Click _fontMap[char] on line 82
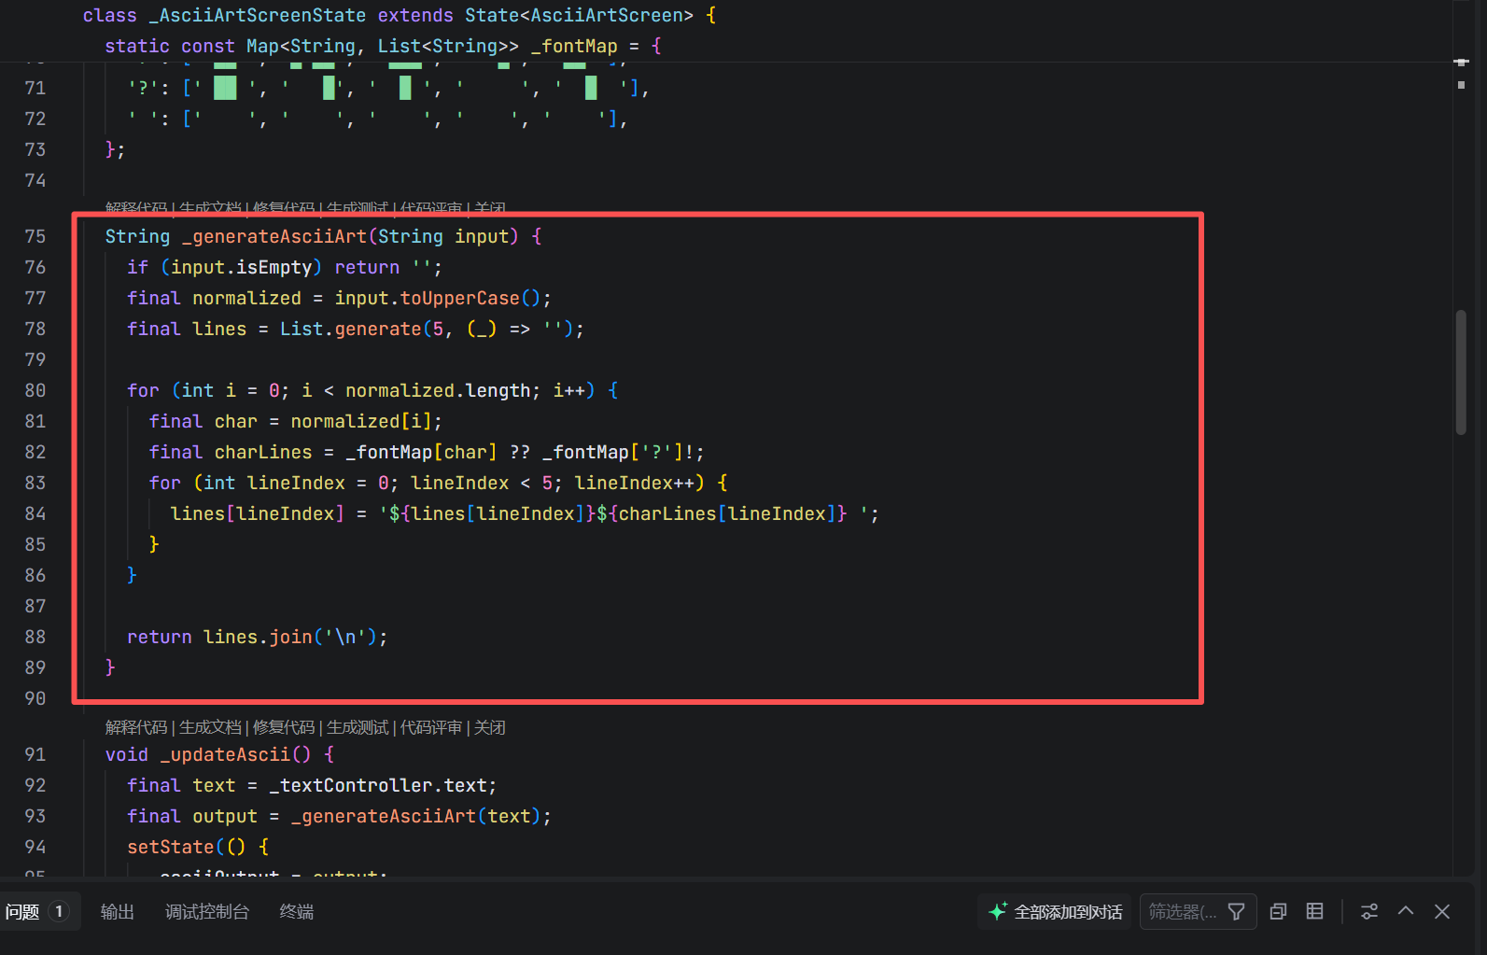Screen dimensions: 1487x955 [422, 452]
